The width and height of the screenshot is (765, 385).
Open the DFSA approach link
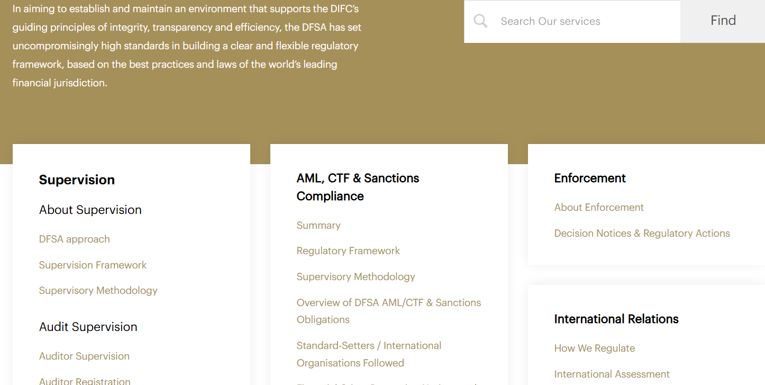click(75, 239)
